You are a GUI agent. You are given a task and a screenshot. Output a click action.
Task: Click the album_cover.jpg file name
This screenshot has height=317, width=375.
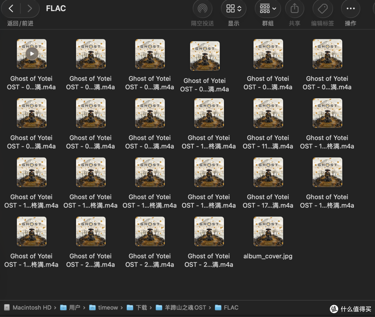[x=268, y=256]
